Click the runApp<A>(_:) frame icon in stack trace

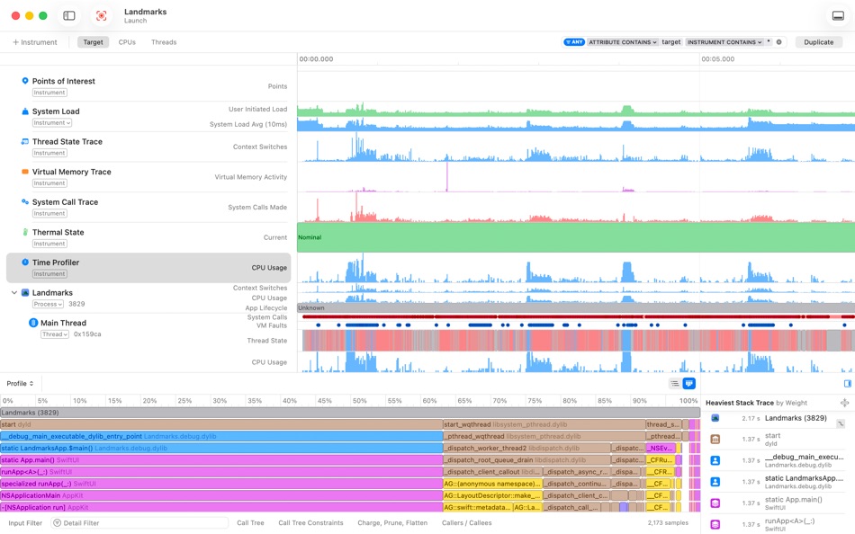tap(715, 524)
